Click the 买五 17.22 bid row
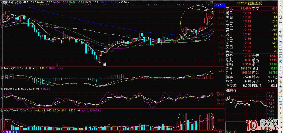The height and width of the screenshot is (133, 283). point(252,51)
